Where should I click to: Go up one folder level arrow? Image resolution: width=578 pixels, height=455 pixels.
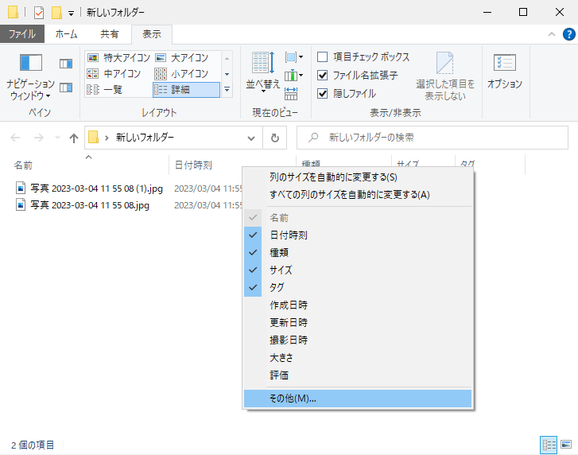74,138
